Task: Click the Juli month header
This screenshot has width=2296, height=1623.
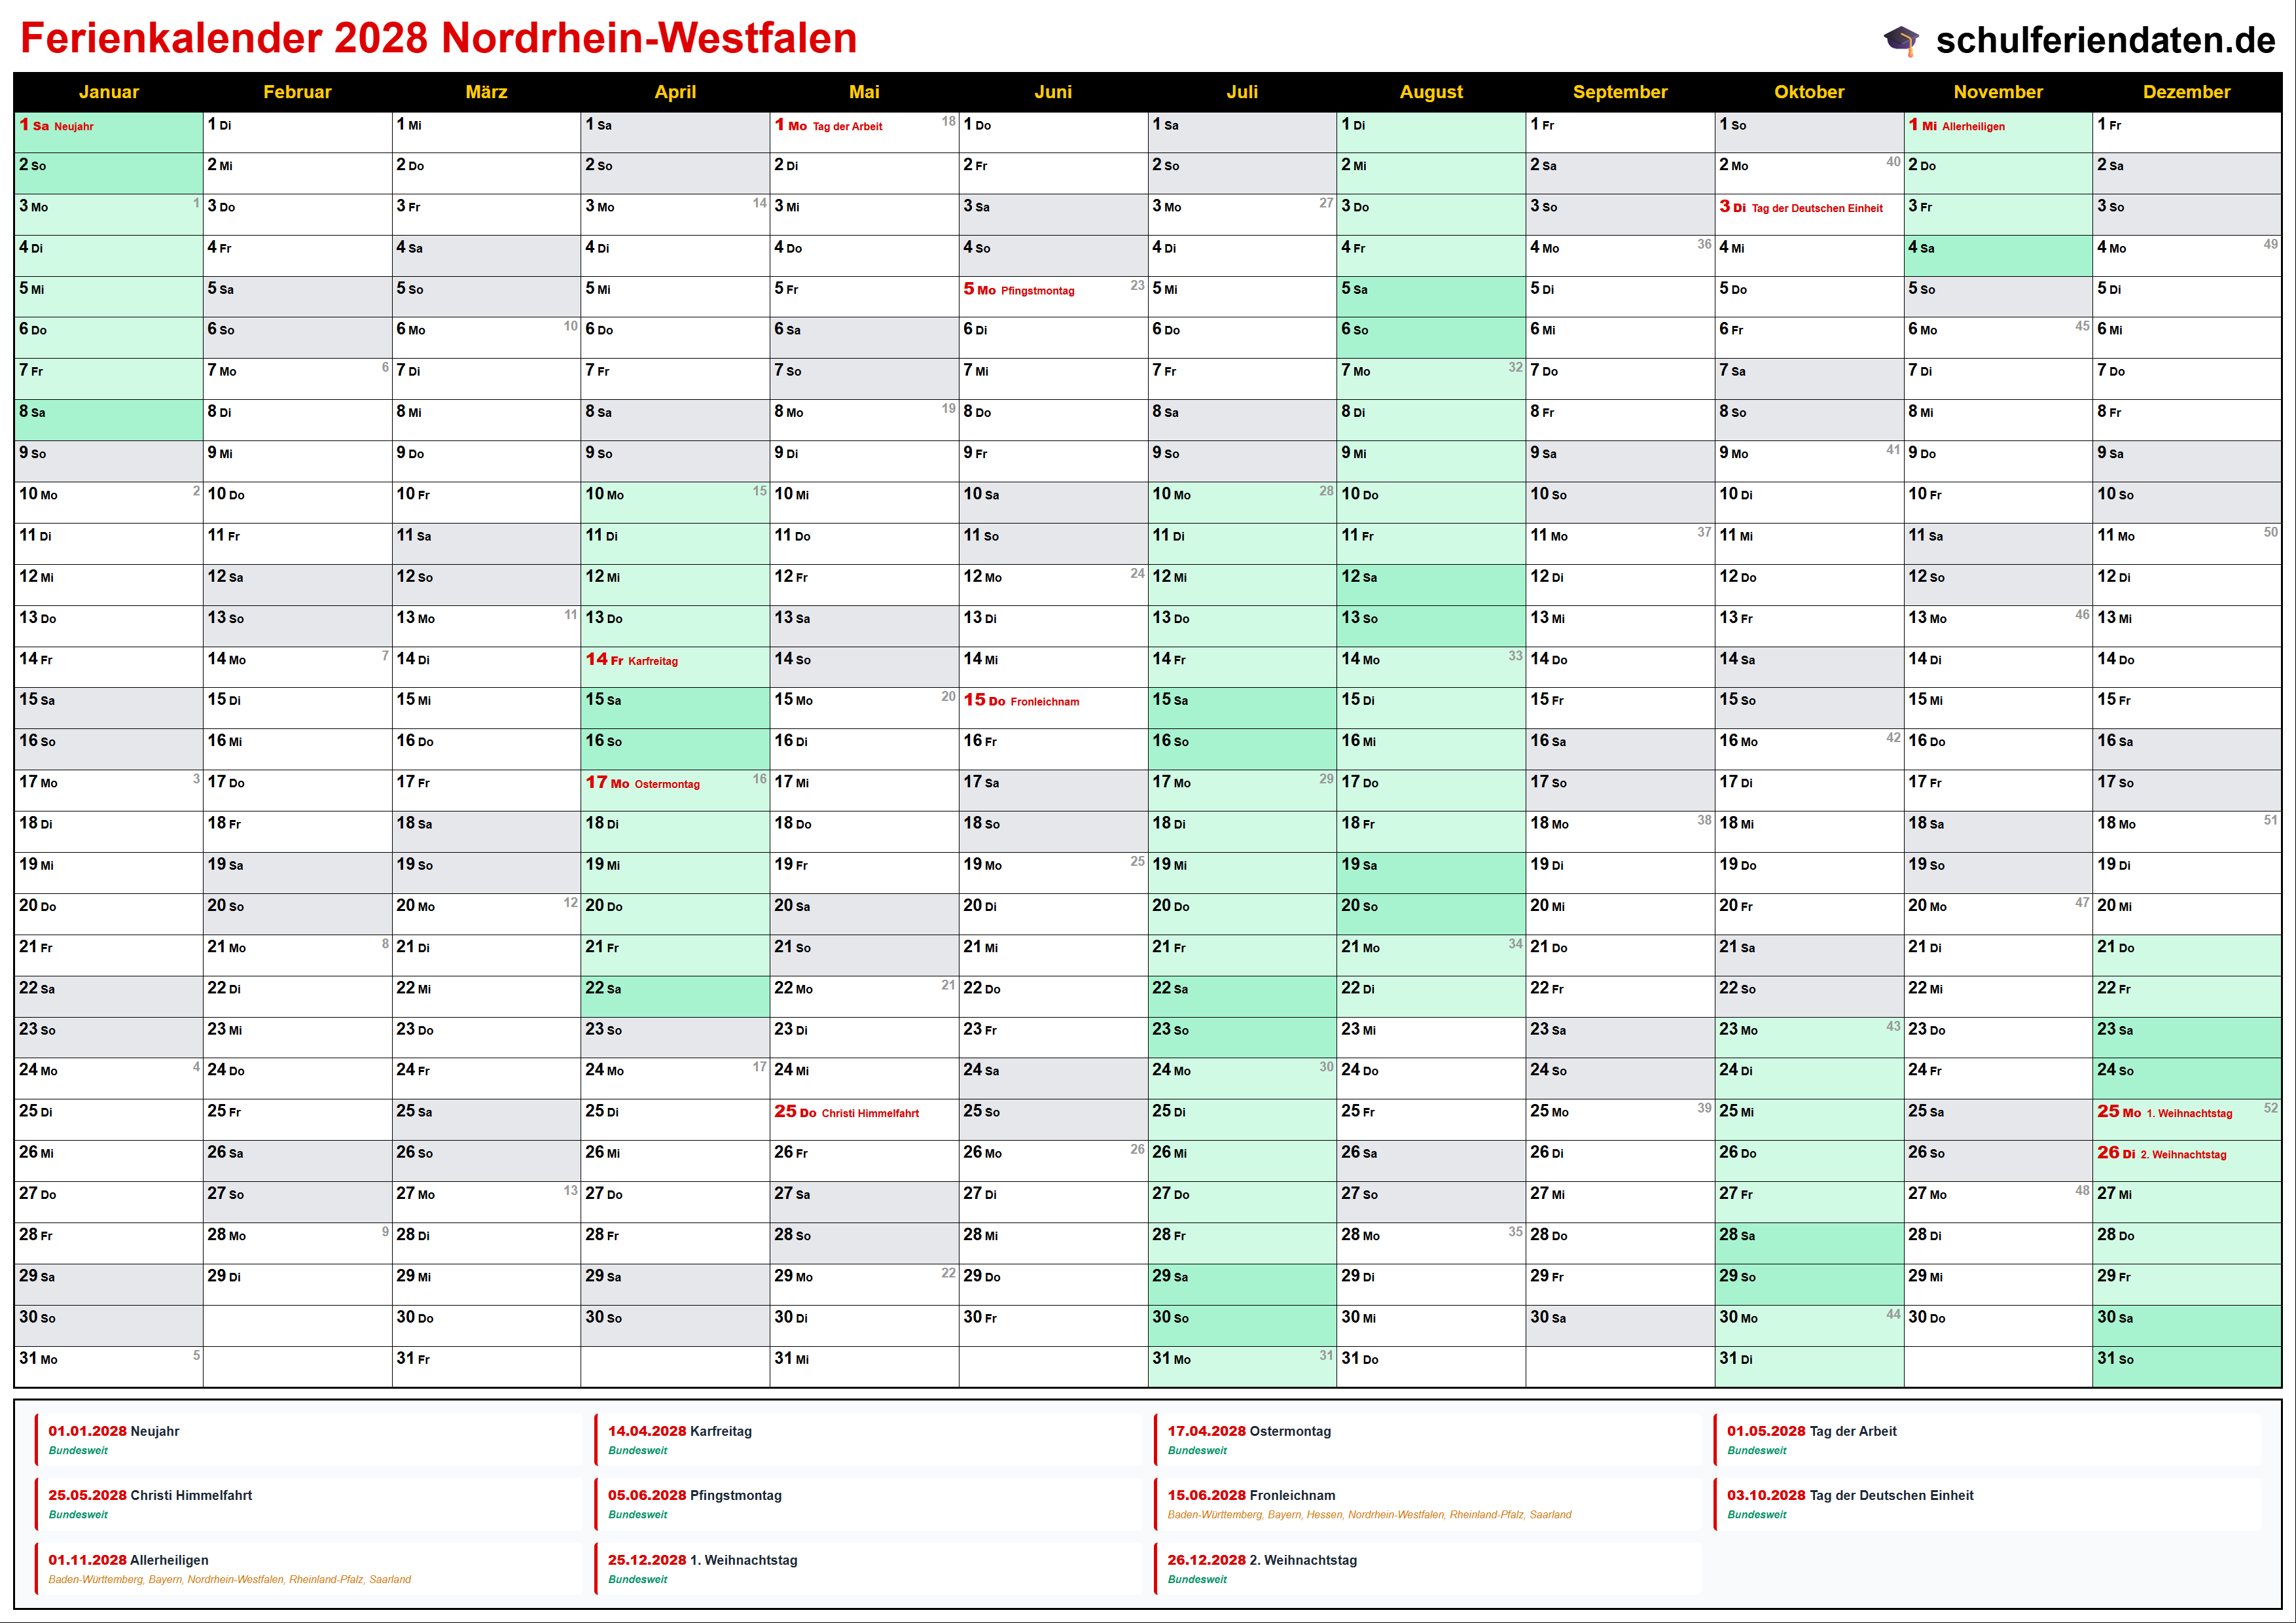Action: [x=1242, y=92]
